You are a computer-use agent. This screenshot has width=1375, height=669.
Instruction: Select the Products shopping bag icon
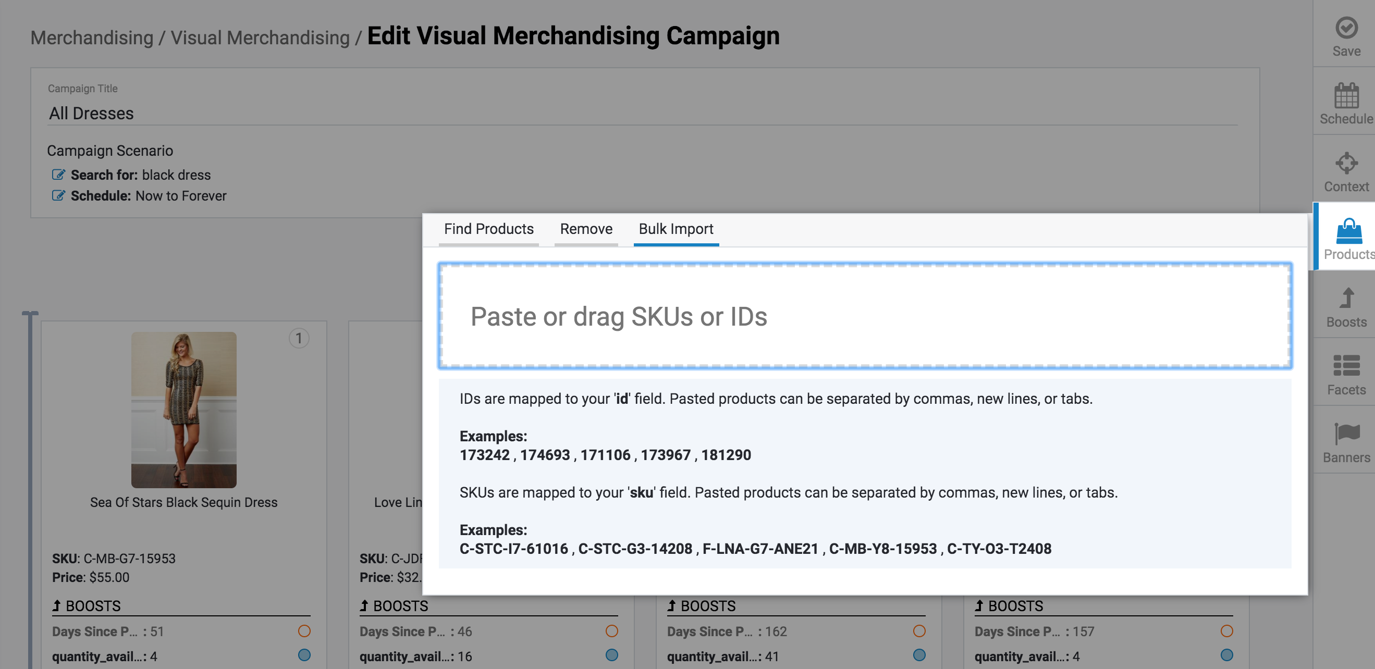pyautogui.click(x=1348, y=231)
